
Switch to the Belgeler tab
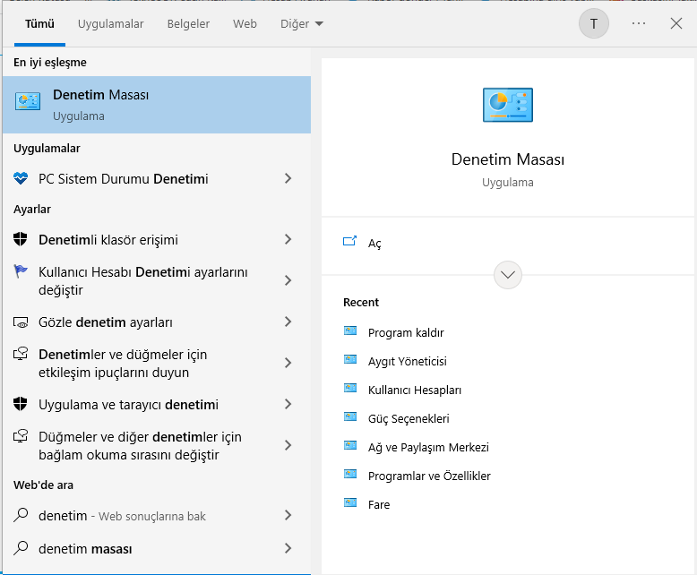pyautogui.click(x=188, y=24)
